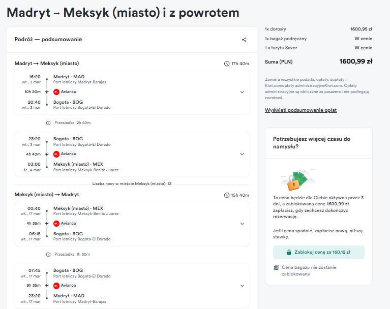
Task: Expand the 07:45 Bogota to Madryt segment
Action: (x=242, y=286)
